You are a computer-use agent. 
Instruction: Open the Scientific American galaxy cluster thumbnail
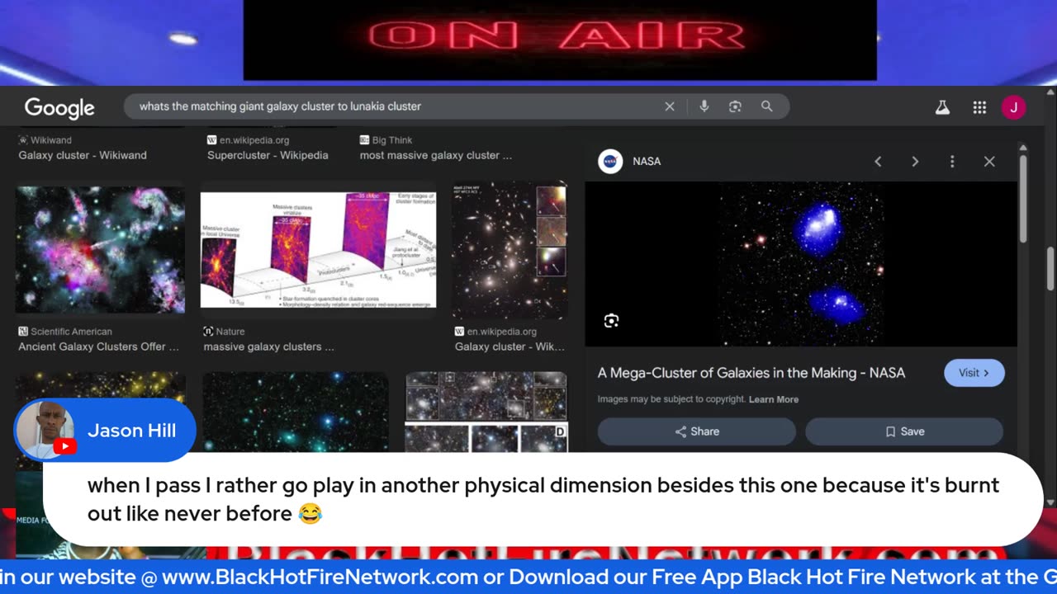coord(100,249)
